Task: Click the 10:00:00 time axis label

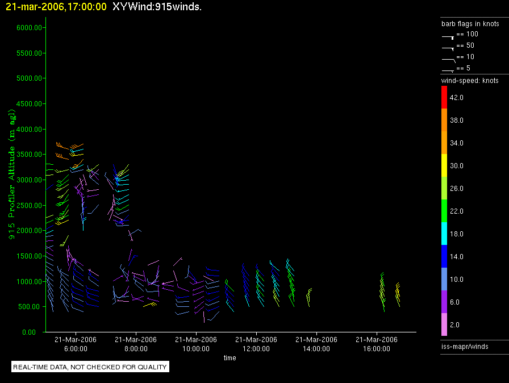Action: click(196, 348)
